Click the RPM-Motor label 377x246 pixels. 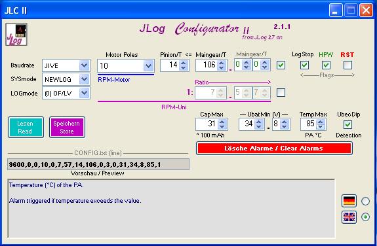pyautogui.click(x=114, y=80)
